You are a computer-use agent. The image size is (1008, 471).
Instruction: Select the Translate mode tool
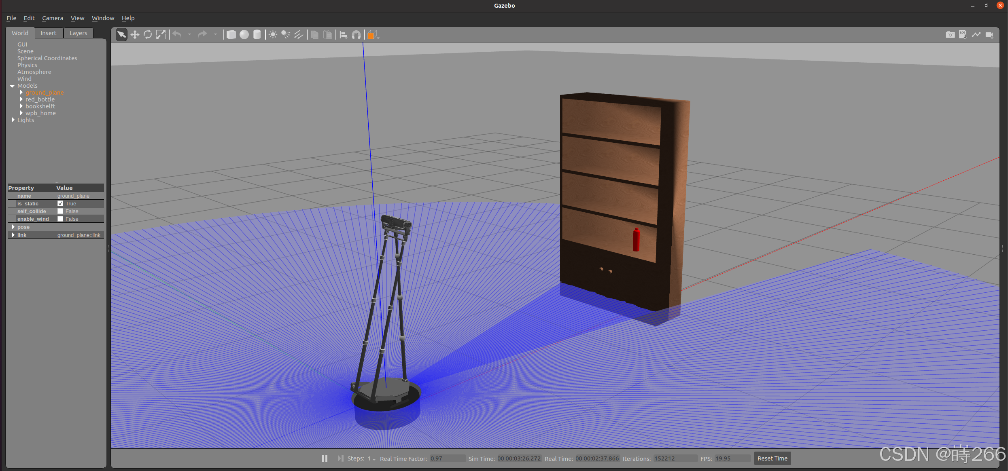click(135, 35)
